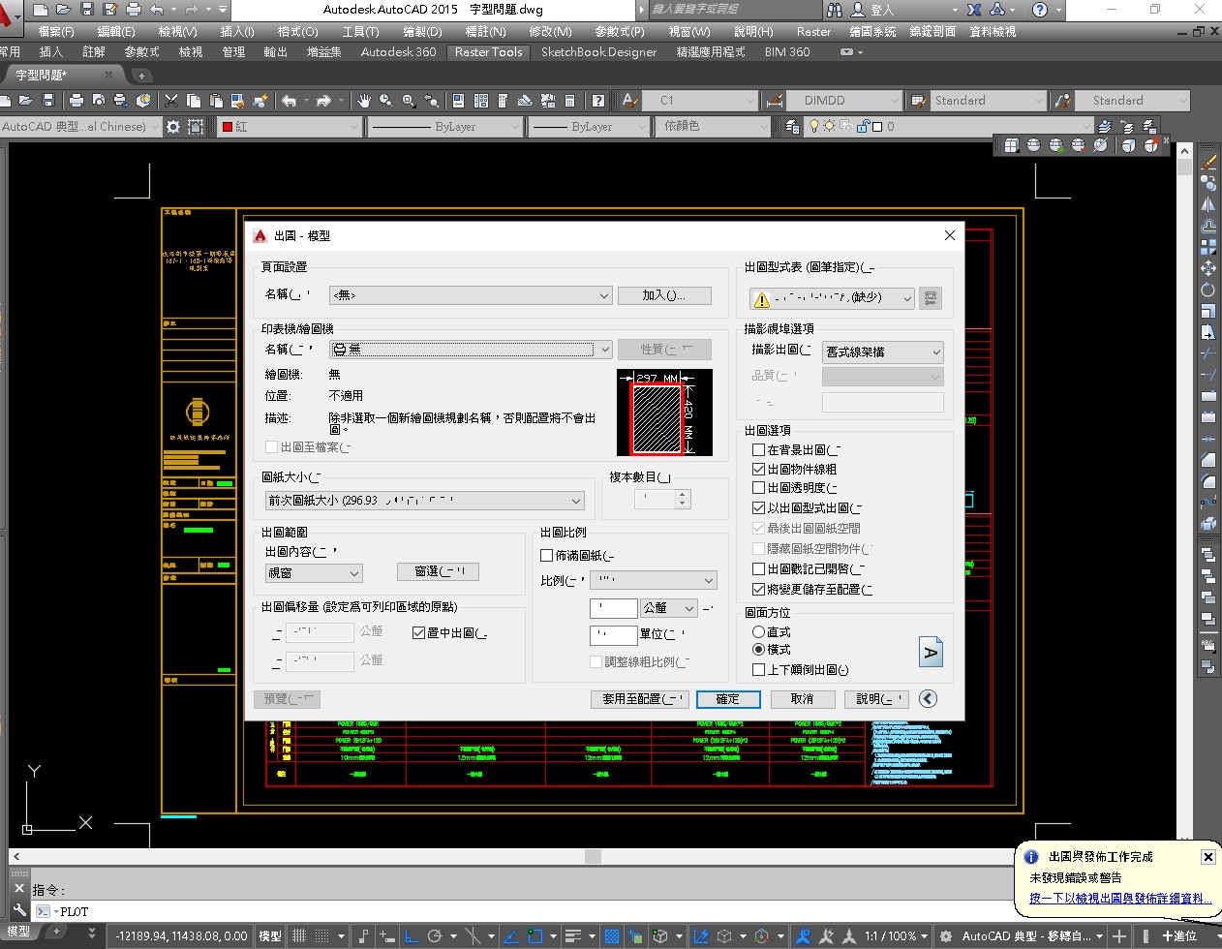
Task: Enable 在背景出圖 checkbox
Action: 759,450
